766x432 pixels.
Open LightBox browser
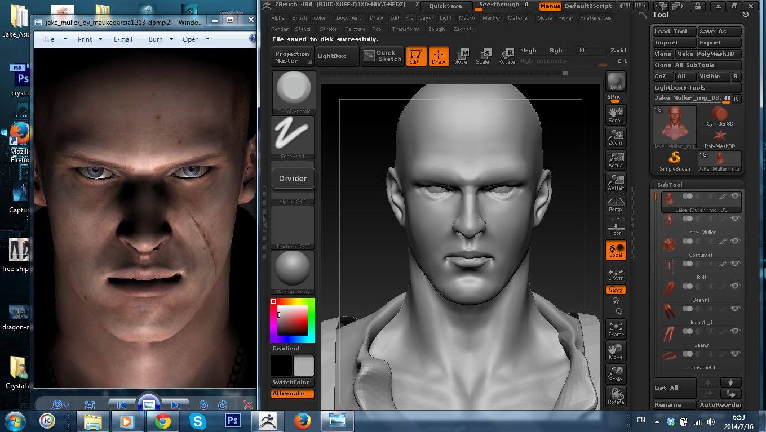pos(337,57)
